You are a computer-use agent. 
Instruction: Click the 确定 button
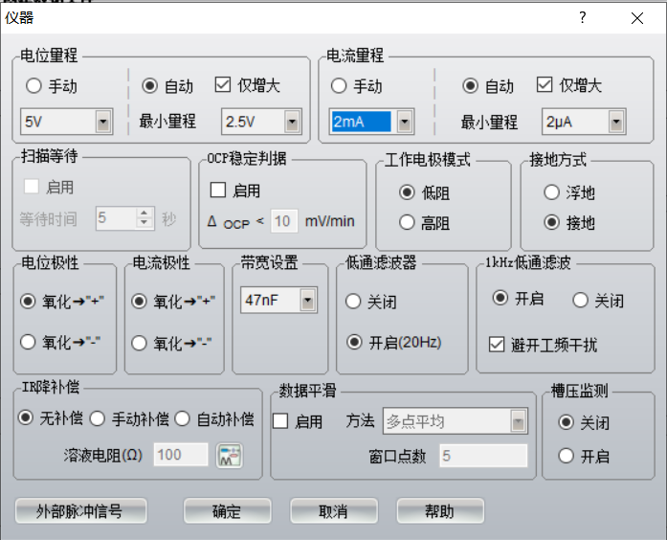pos(227,510)
